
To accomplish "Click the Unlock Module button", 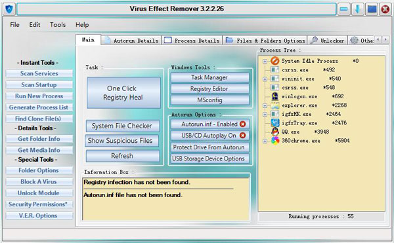I will tap(39, 193).
